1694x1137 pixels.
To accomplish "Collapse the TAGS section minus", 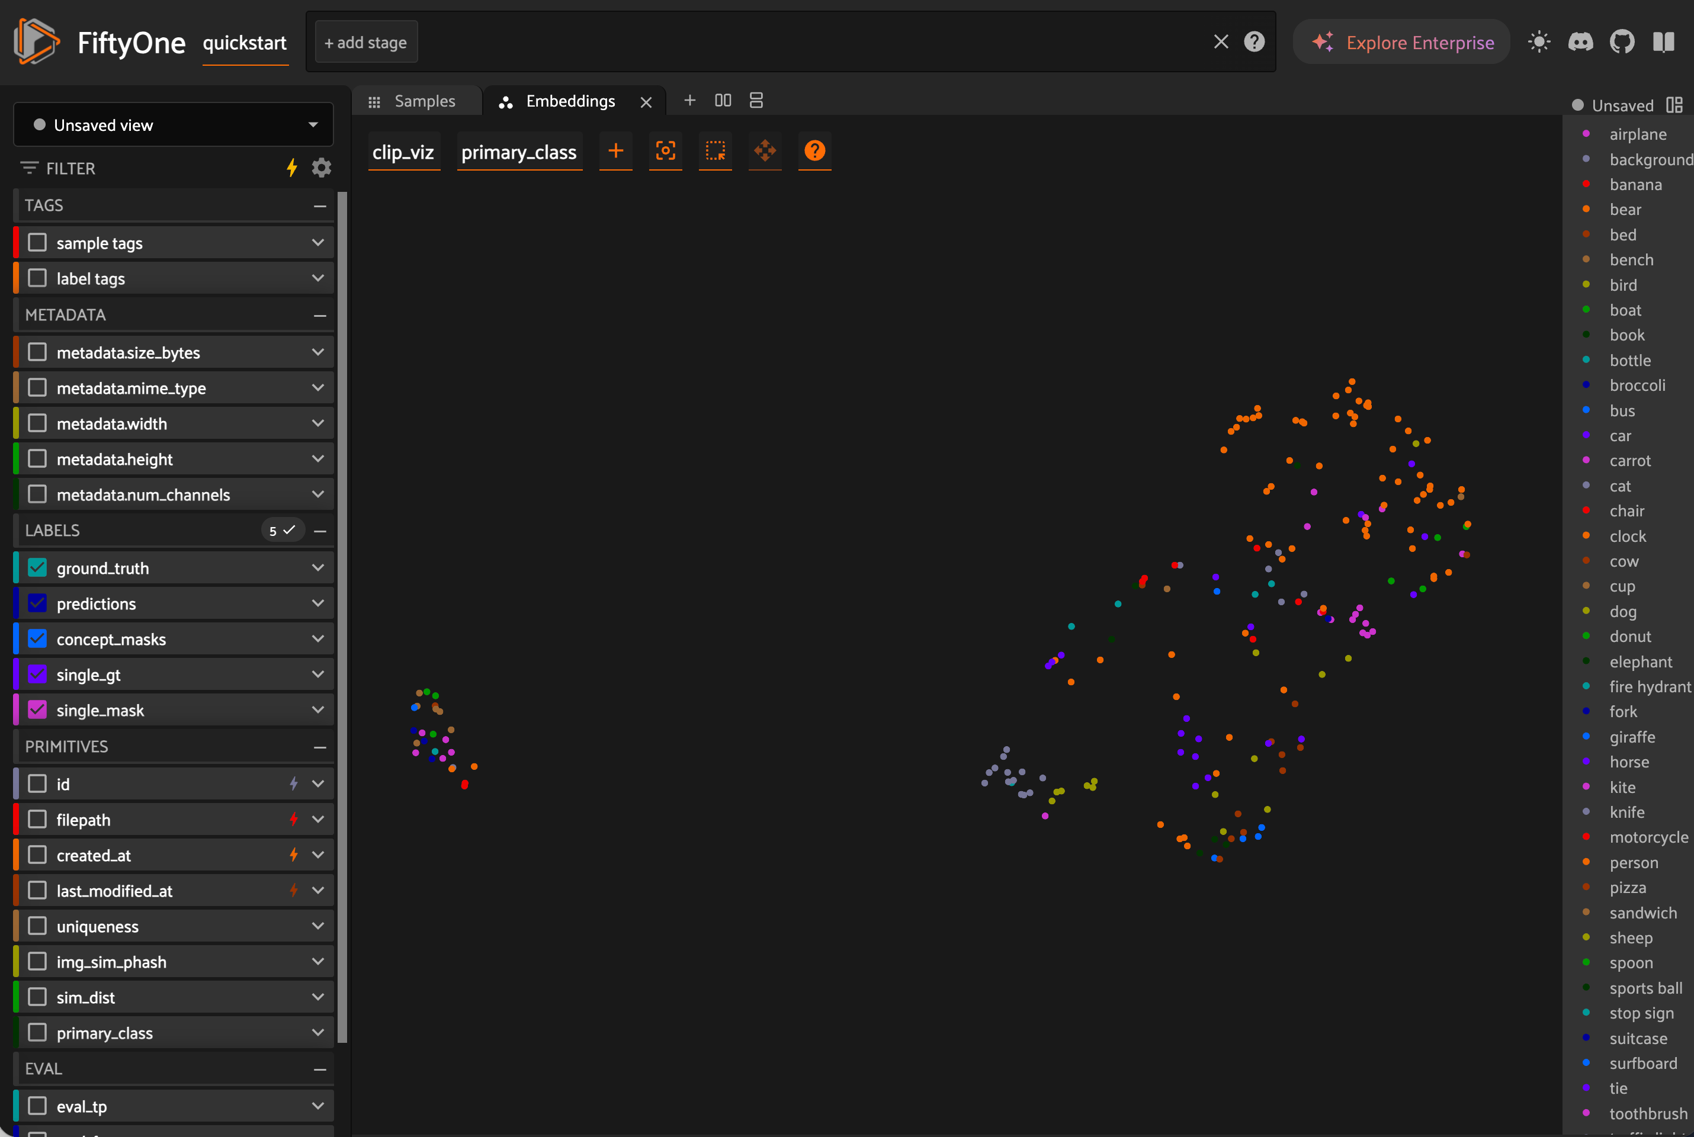I will pos(320,206).
